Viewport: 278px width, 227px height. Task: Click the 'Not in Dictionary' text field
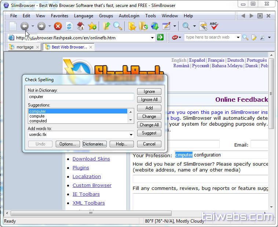(x=81, y=97)
